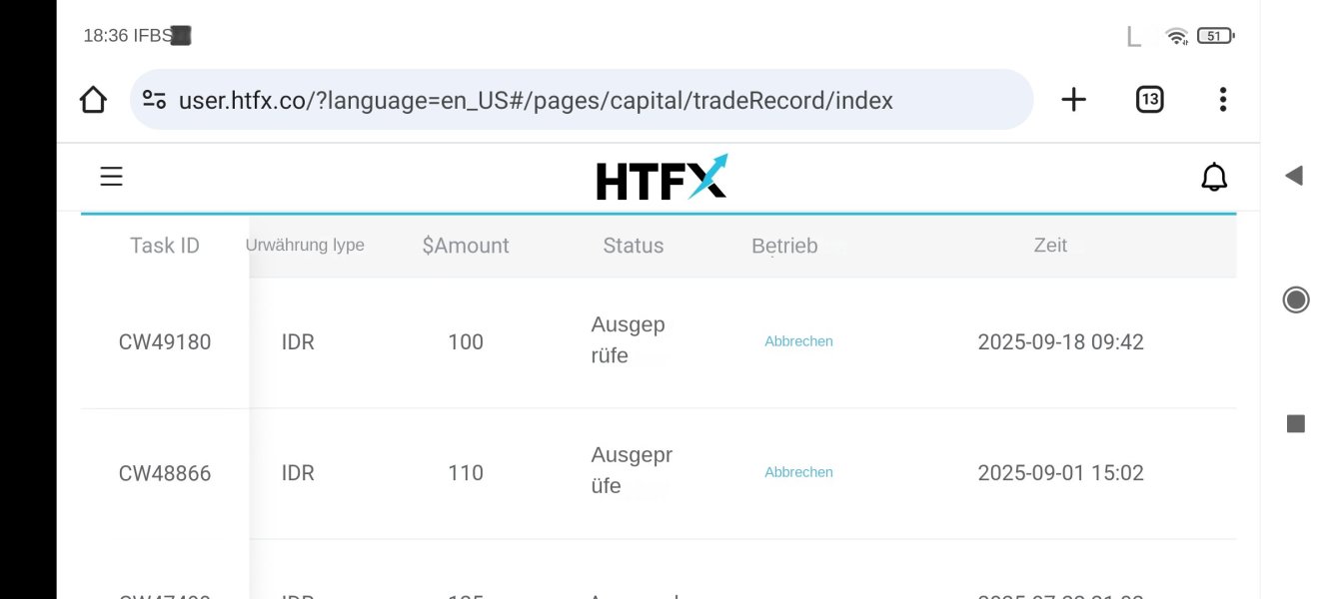Open a new browser tab
Screen dimensions: 1332x599
tap(1073, 100)
